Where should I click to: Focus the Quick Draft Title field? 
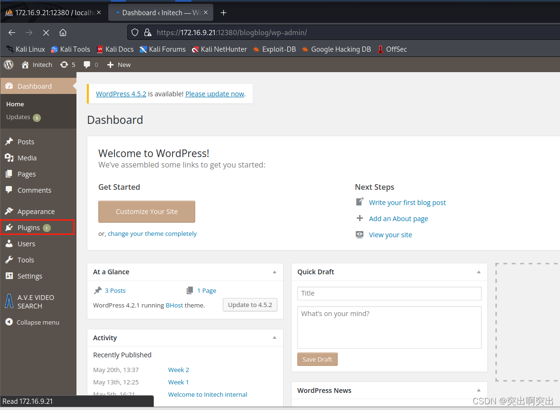click(x=389, y=293)
